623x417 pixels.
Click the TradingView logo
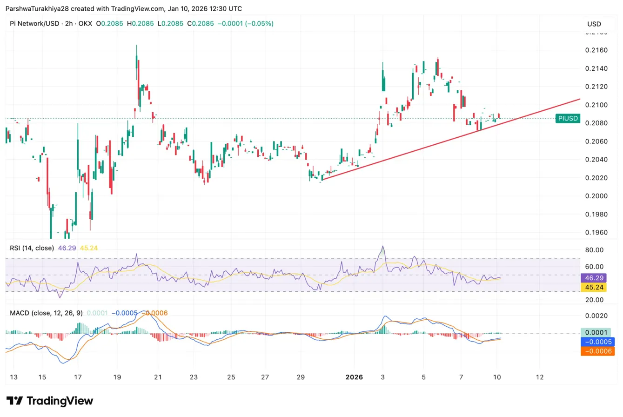point(48,401)
